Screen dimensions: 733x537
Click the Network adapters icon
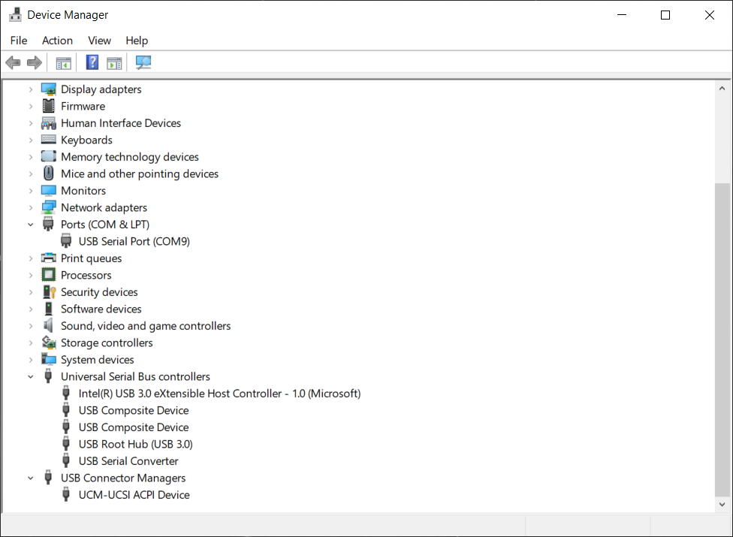(x=49, y=207)
